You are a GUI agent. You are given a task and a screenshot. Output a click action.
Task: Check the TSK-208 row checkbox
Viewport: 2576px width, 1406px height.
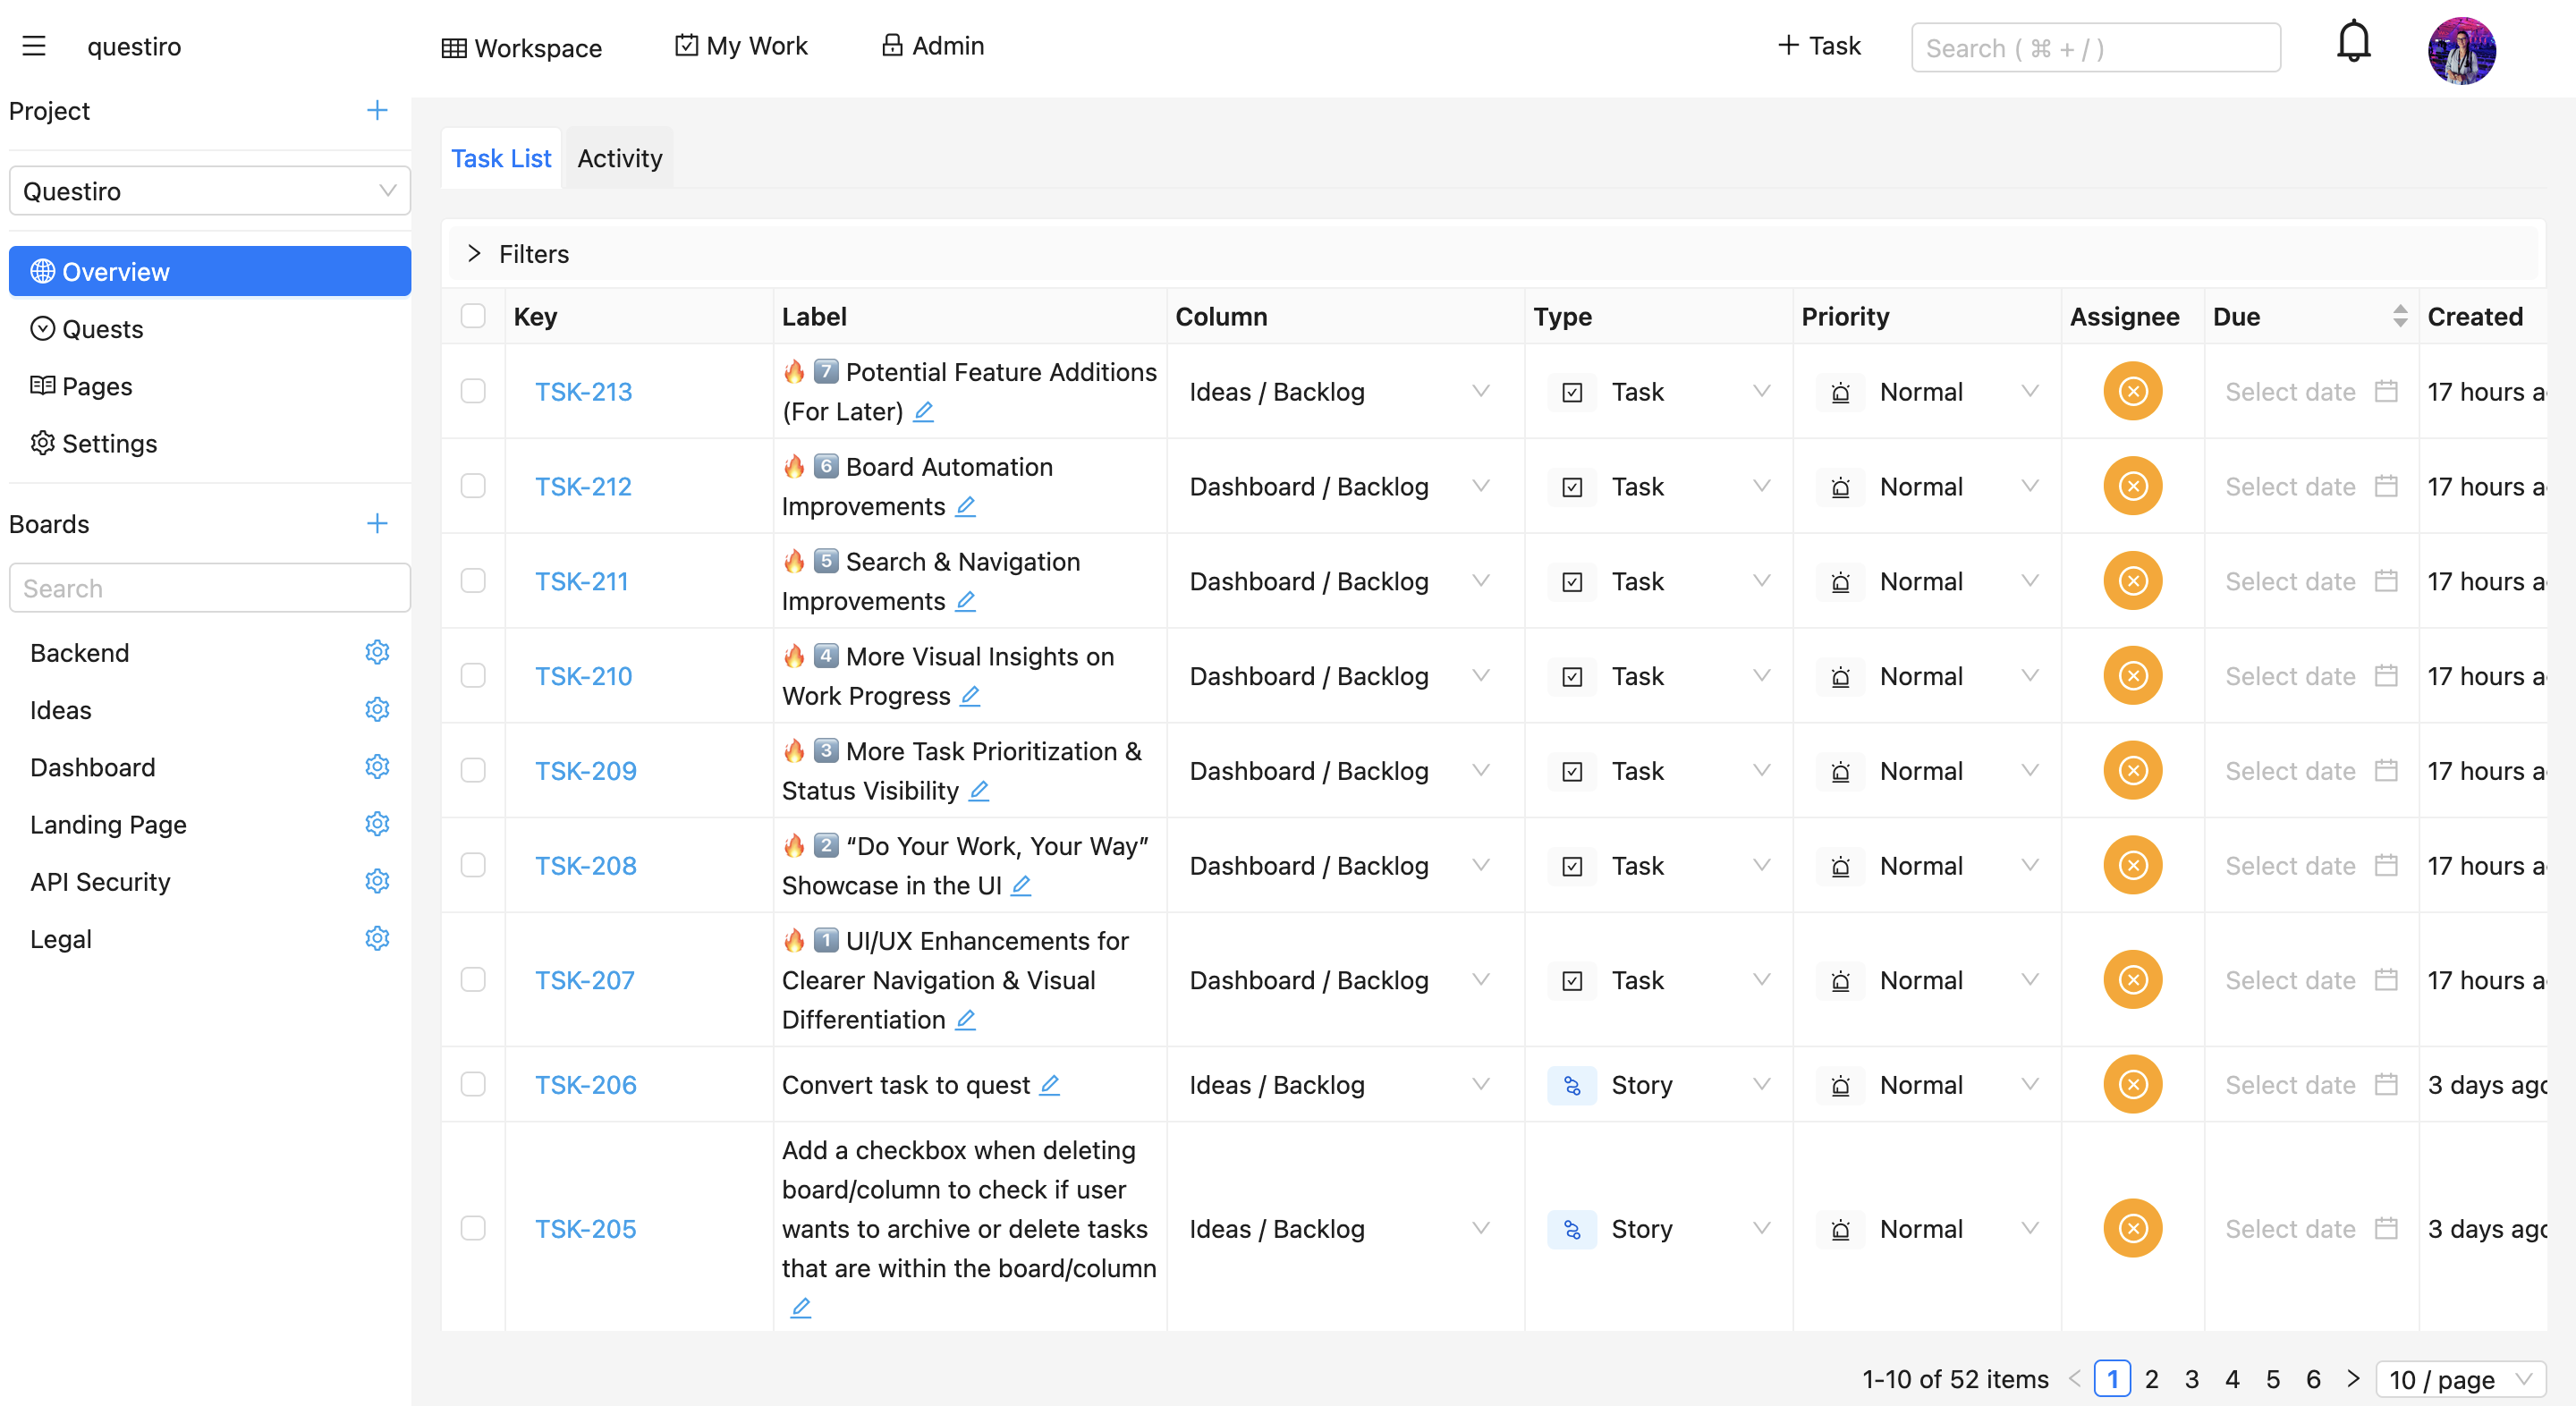pyautogui.click(x=473, y=865)
